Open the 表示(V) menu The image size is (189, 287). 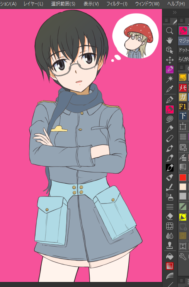pos(91,3)
